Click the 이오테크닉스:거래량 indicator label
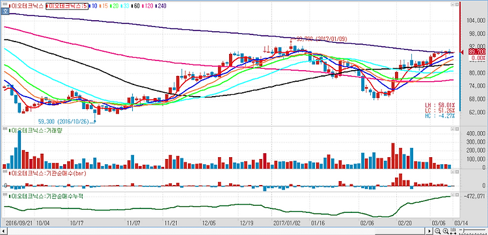The image size is (488, 235). (36, 130)
